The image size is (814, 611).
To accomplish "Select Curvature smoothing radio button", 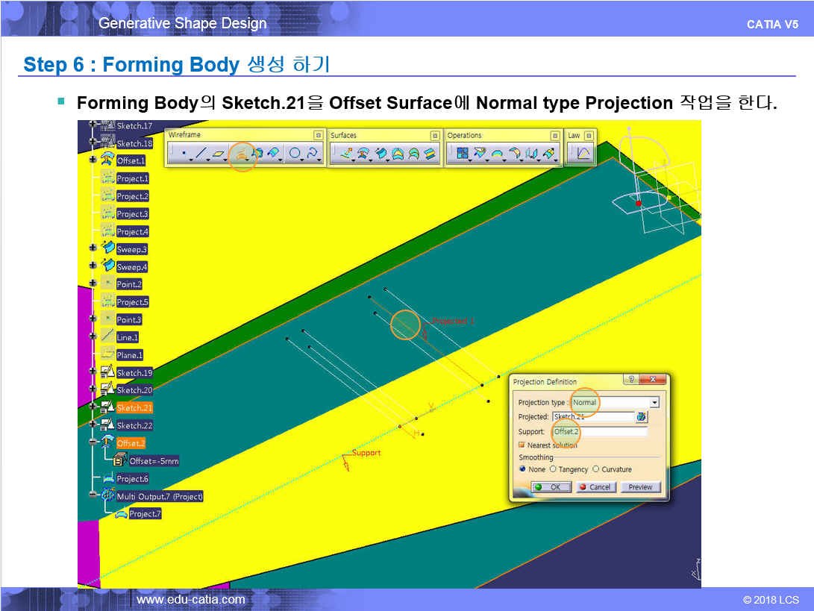I will tap(595, 469).
